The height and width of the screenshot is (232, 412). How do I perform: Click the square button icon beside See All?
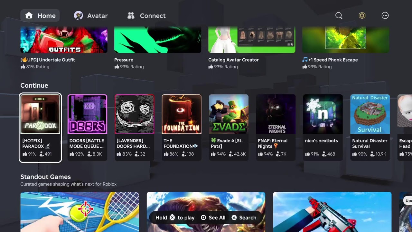pos(203,217)
